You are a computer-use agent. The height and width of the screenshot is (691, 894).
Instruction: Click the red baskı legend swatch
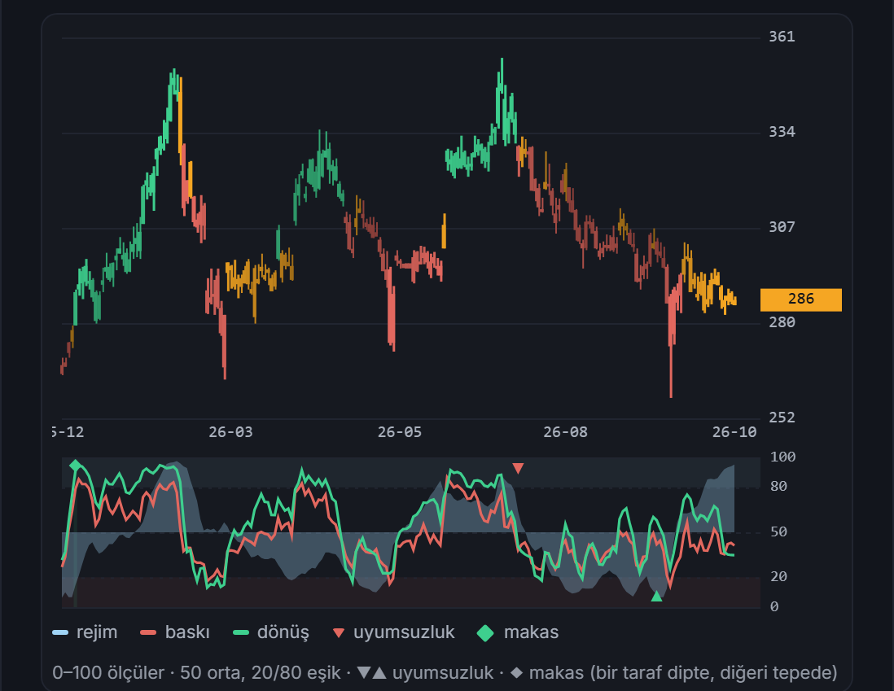[148, 633]
